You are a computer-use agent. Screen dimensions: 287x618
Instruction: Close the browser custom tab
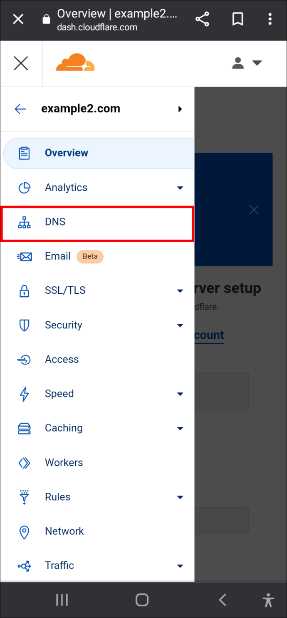pos(18,19)
